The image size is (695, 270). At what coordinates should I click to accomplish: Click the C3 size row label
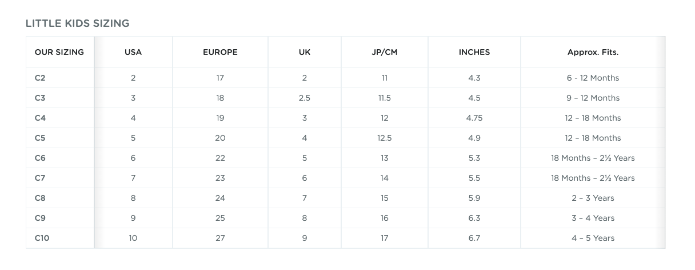pos(40,98)
